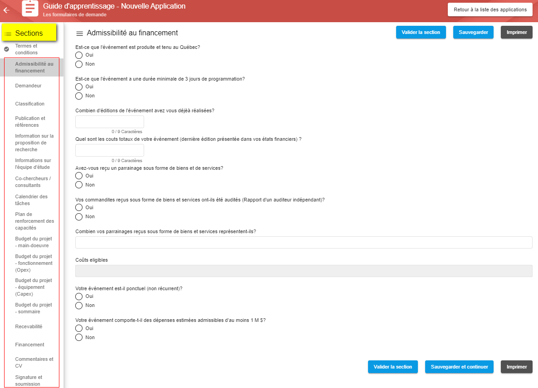
Task: Open the Termes et conditions section
Action: tap(26, 49)
